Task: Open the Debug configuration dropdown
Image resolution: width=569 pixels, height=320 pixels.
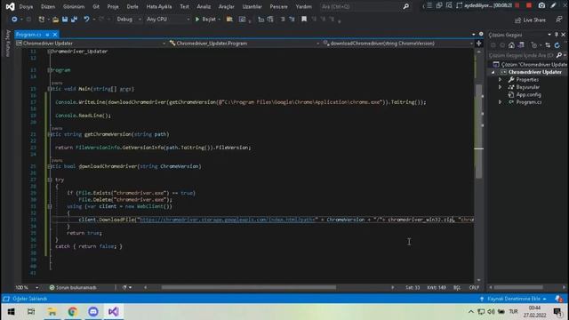Action: [x=128, y=20]
